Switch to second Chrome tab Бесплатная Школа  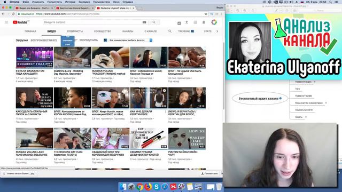pos(75,8)
